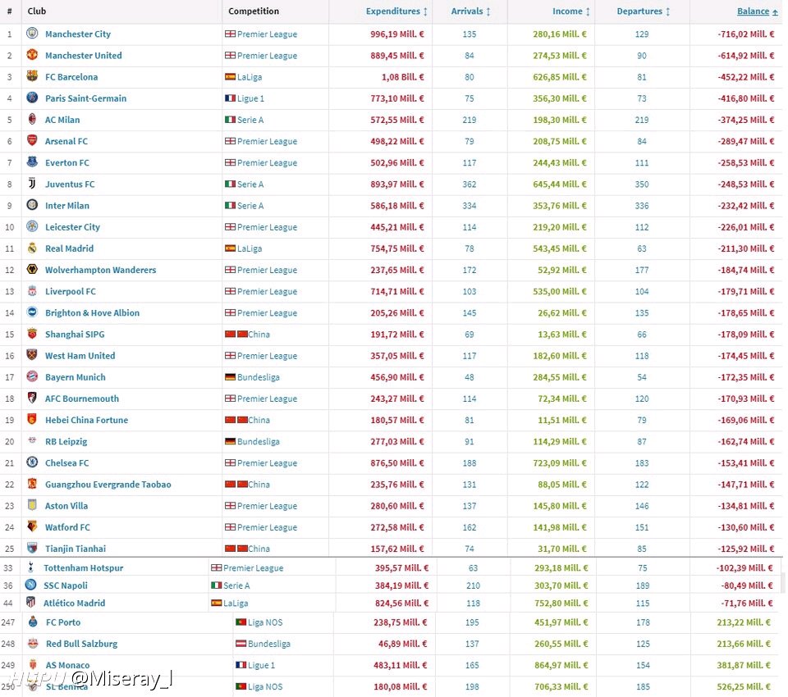The image size is (788, 697).
Task: Open Premier League link in Arsenal FC row
Action: [267, 142]
